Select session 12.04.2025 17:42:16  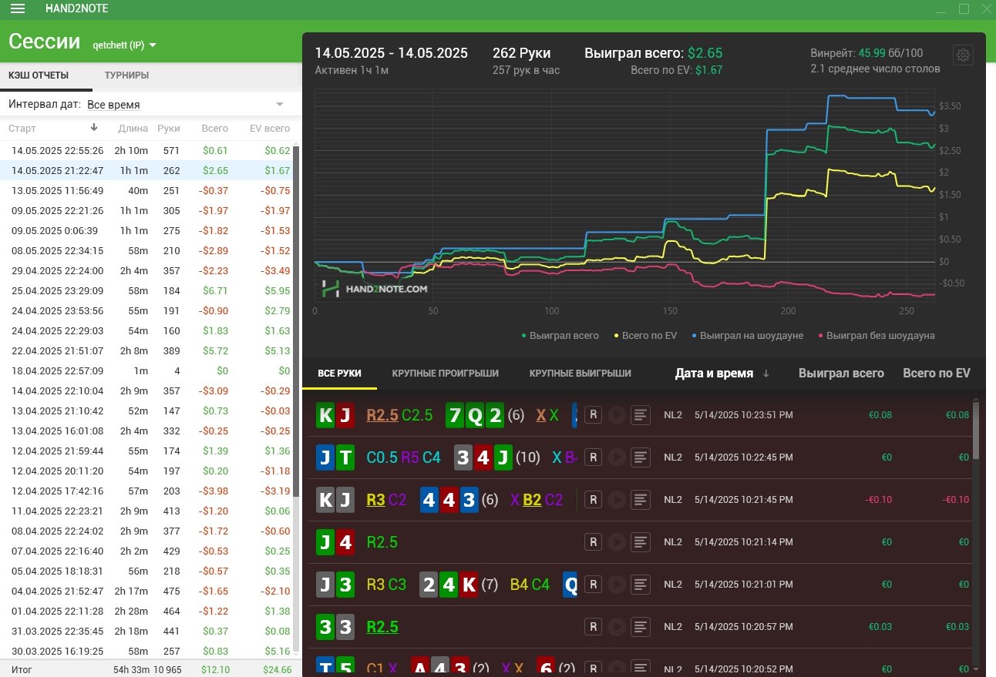tap(146, 491)
